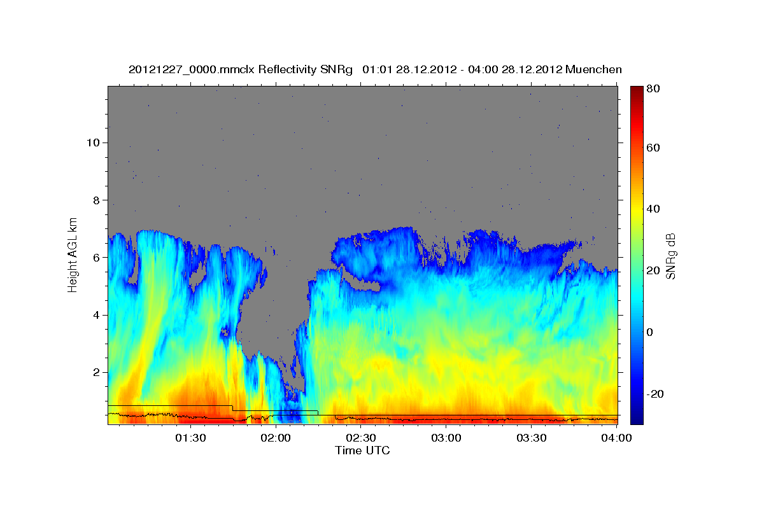The width and height of the screenshot is (764, 509).
Task: Click the colorbar value -20
Action: [x=655, y=394]
